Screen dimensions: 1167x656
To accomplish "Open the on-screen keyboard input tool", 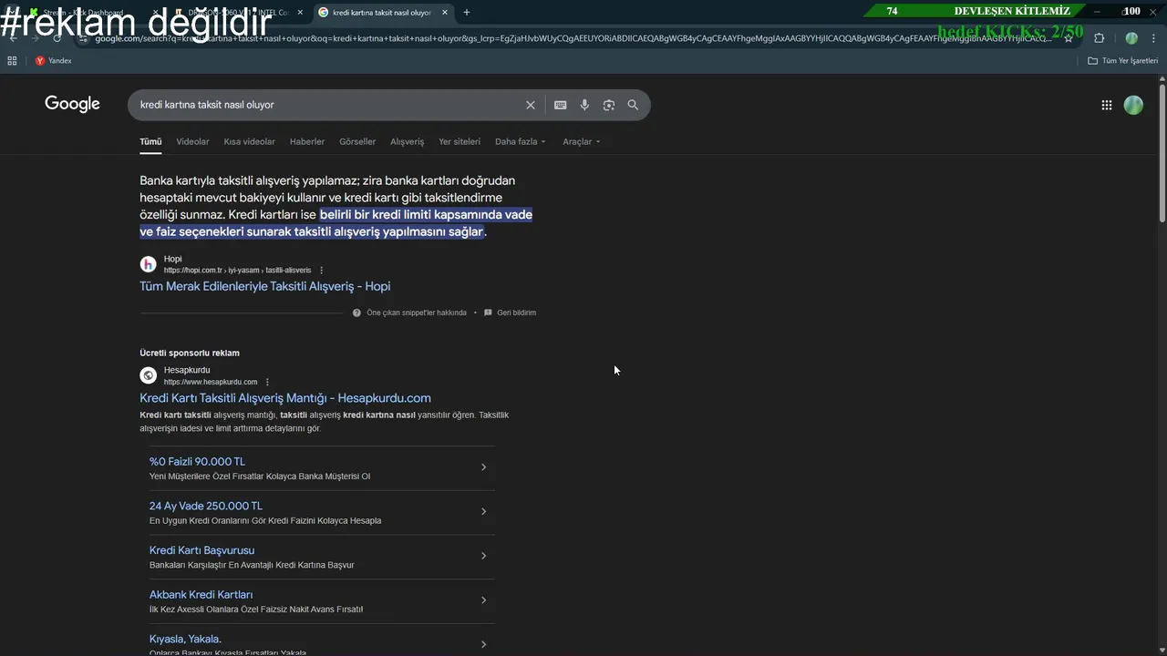I will (561, 105).
